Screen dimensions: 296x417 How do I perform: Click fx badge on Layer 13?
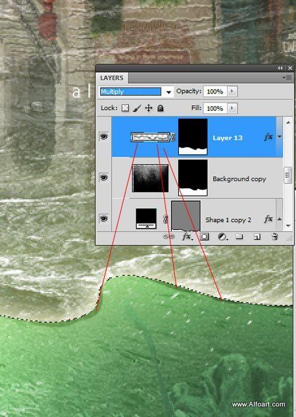[268, 137]
